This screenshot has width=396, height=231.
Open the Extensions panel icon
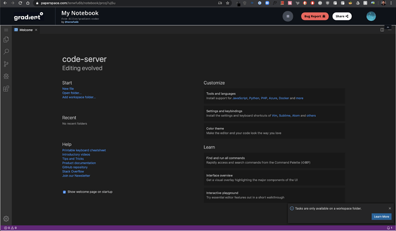[x=6, y=88]
